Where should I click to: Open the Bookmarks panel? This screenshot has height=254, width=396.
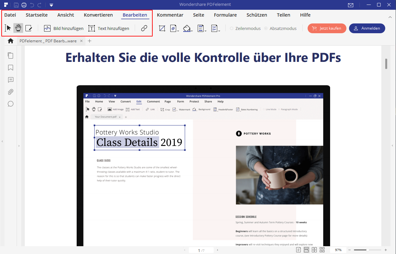10,68
